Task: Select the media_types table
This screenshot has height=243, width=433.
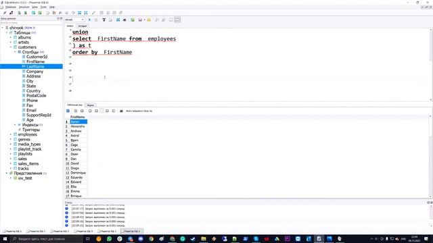Action: 29,144
